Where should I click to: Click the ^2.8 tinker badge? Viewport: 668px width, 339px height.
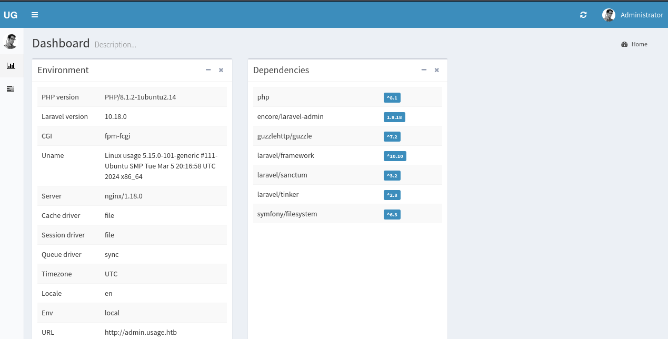point(392,195)
